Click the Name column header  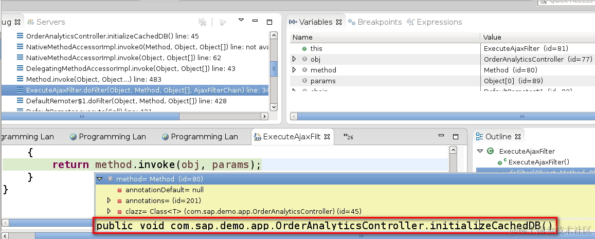(x=385, y=37)
